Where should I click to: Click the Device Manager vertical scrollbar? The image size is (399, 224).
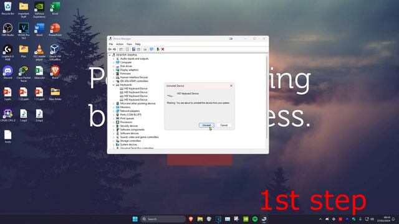pyautogui.click(x=267, y=98)
